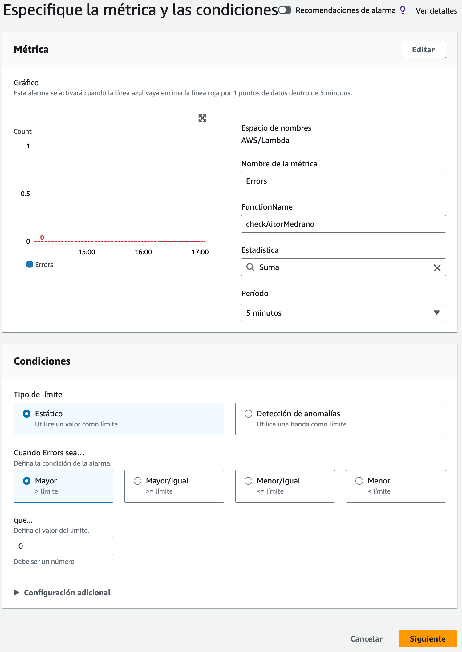462x652 pixels.
Task: Choose the Menor condition option
Action: 396,486
